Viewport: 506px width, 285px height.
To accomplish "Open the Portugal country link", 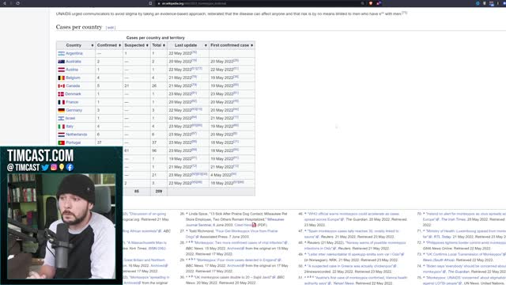I will point(74,142).
